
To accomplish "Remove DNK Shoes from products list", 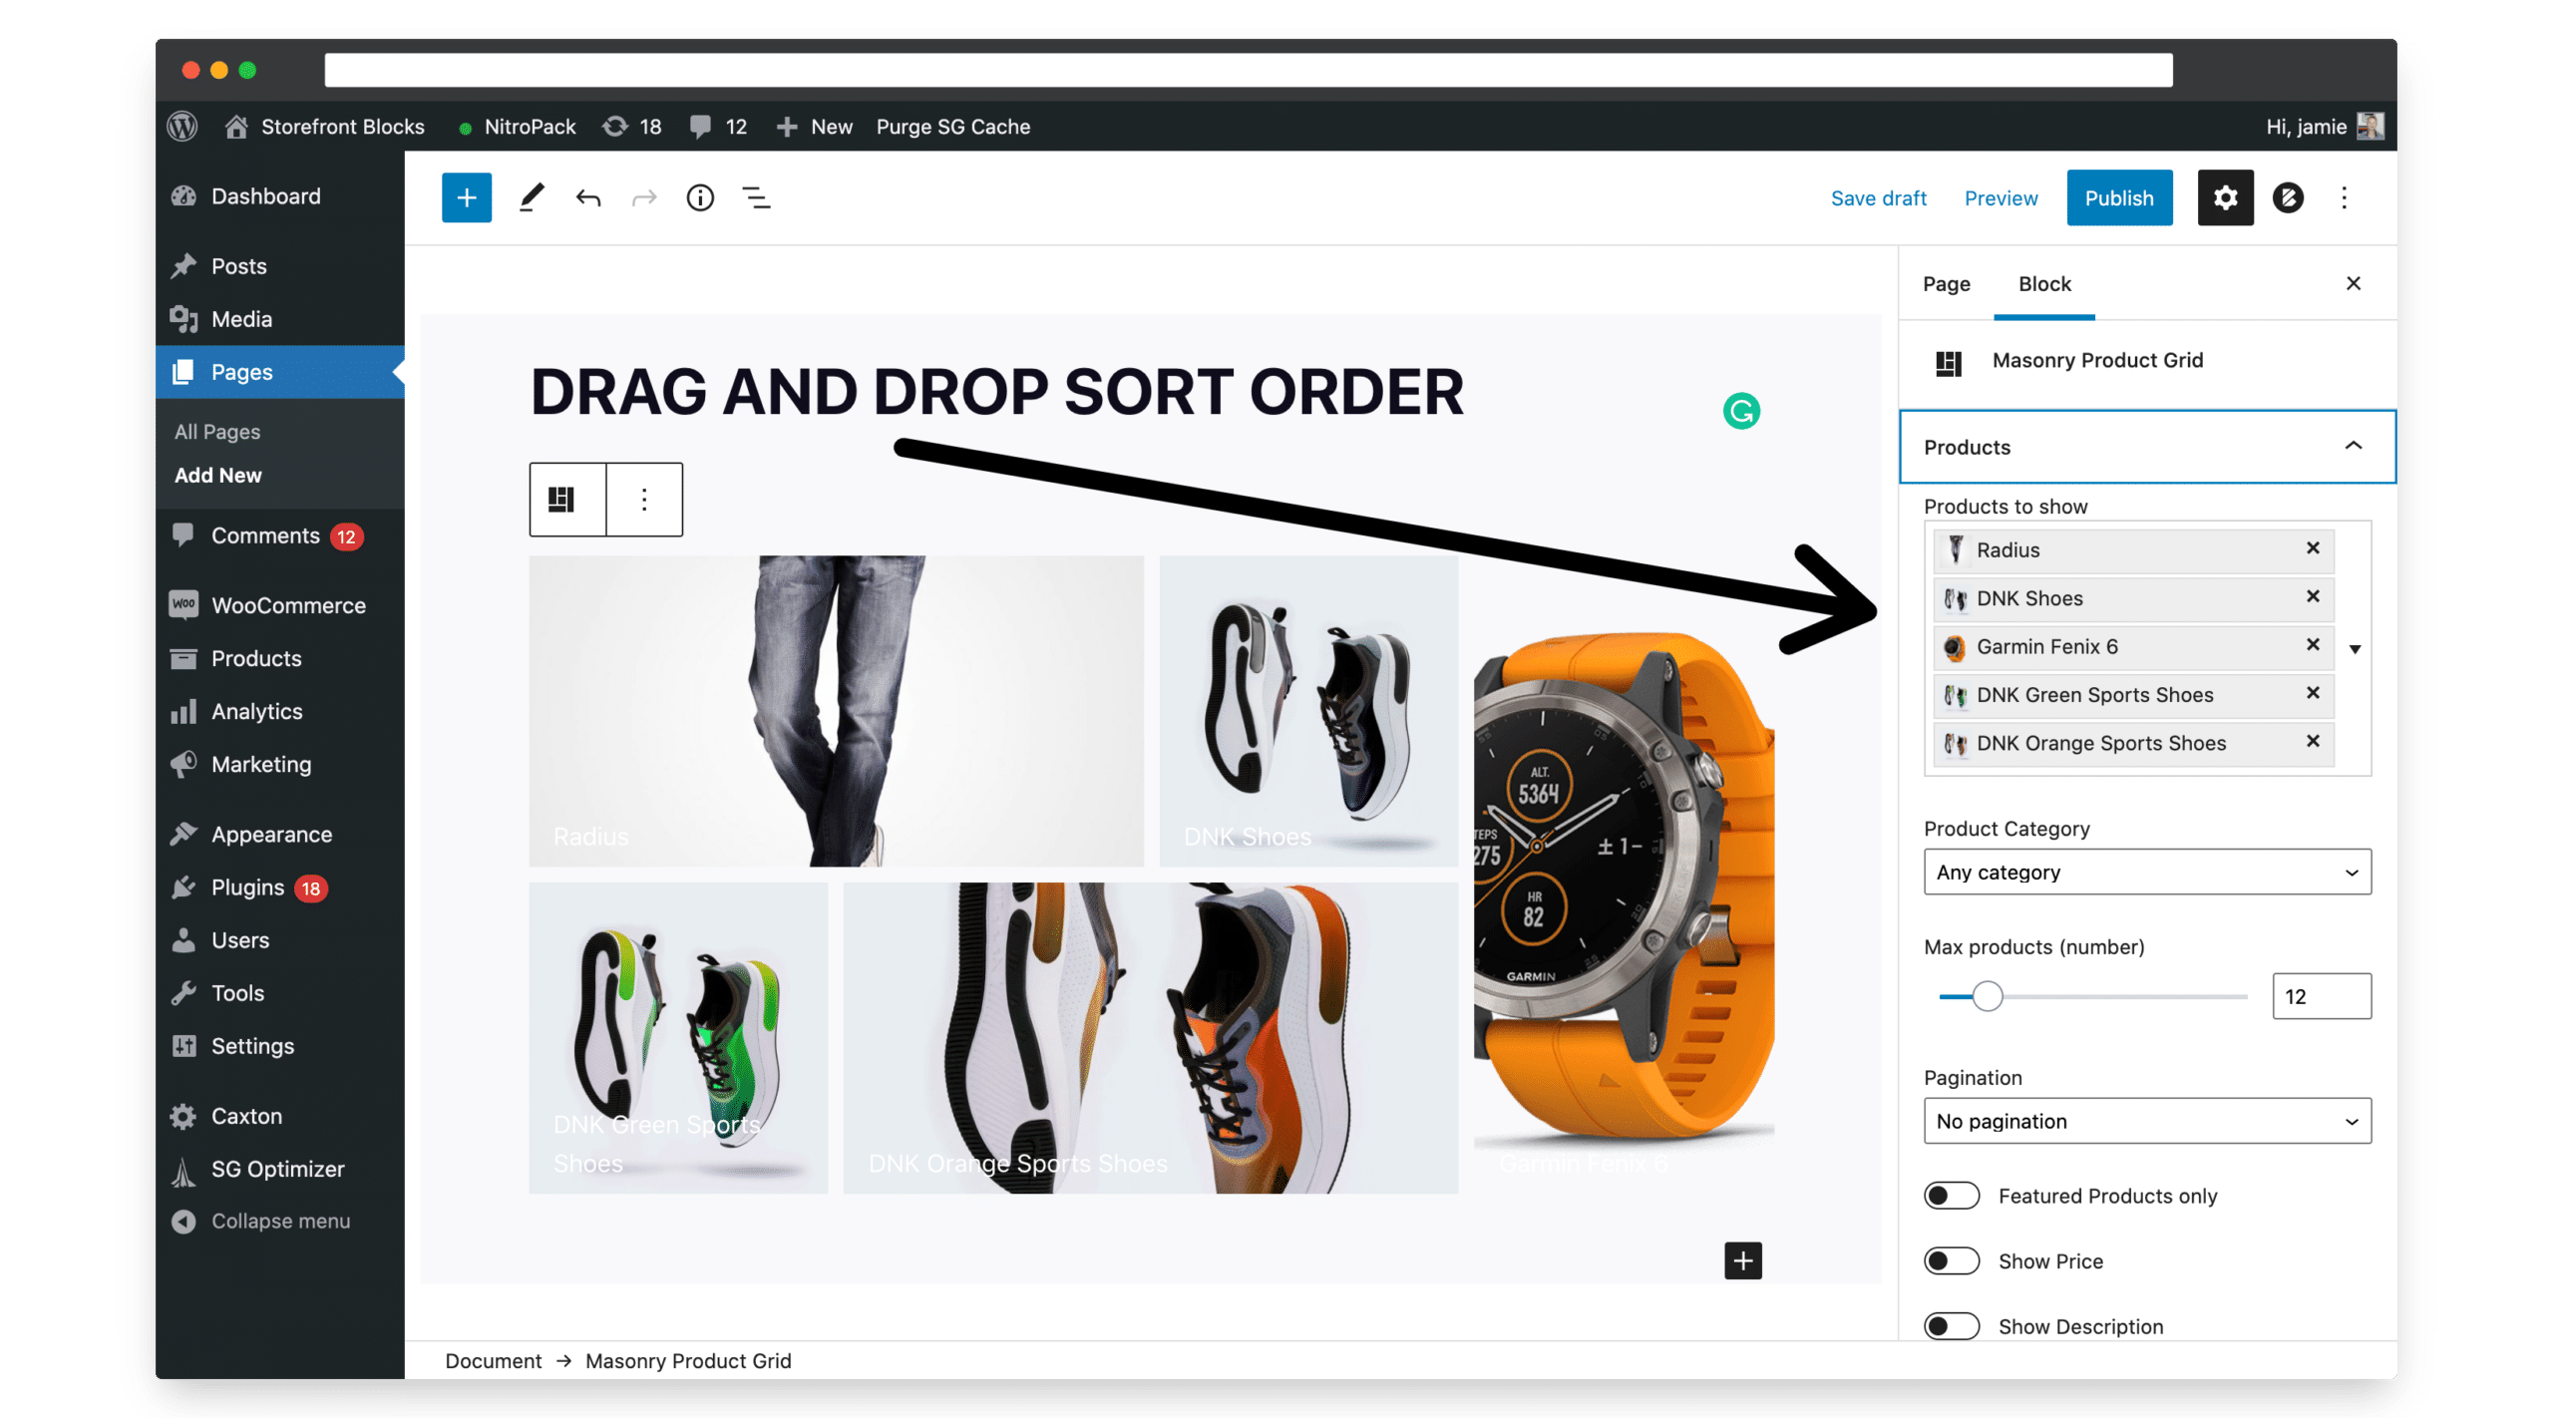I will [2312, 596].
